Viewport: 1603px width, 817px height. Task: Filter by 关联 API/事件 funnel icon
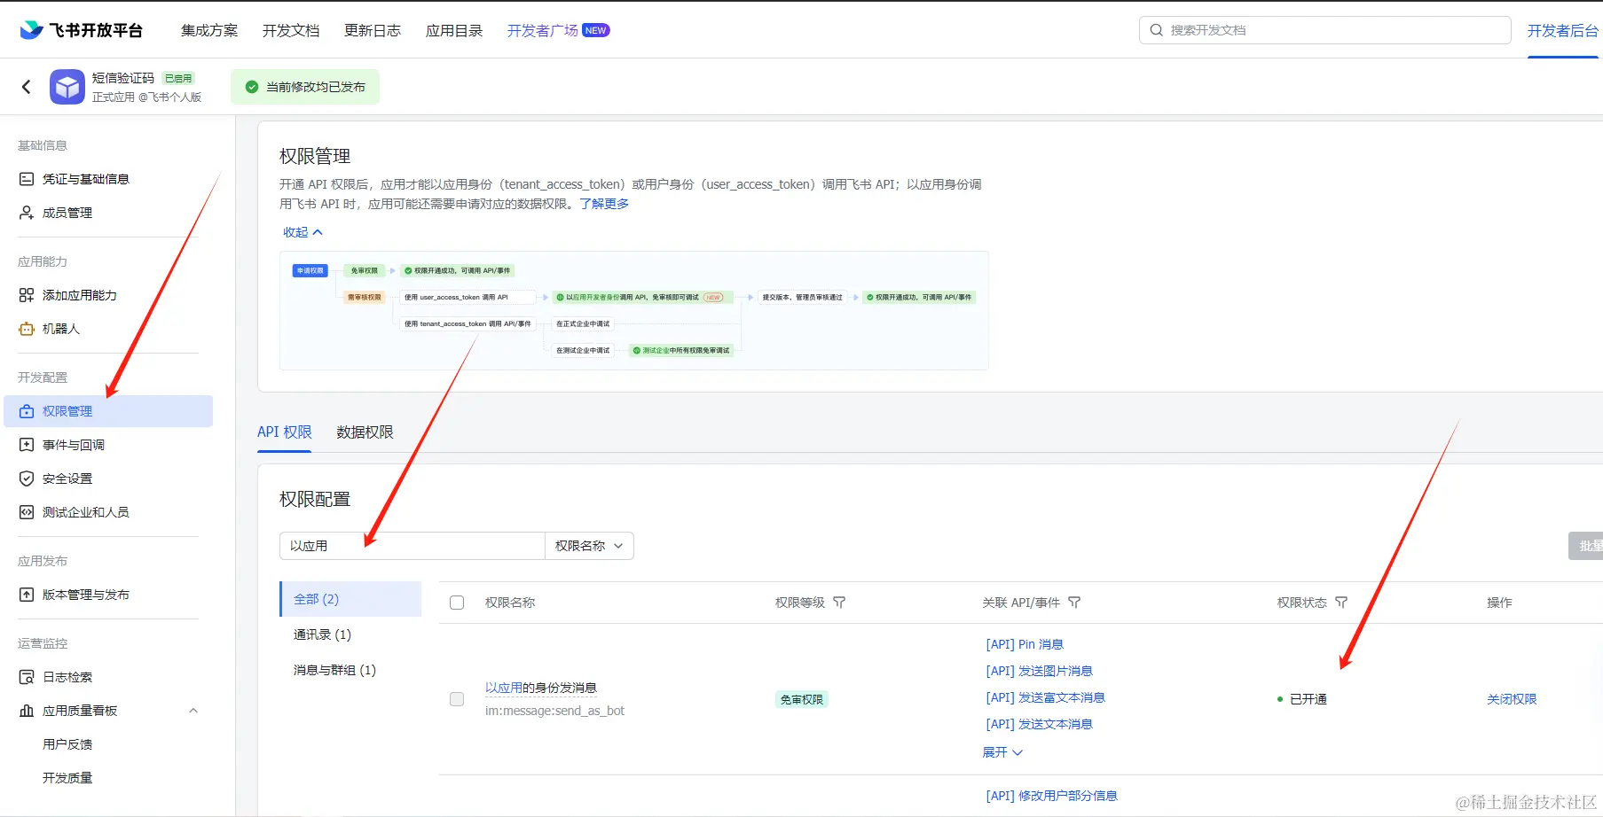(x=1074, y=603)
